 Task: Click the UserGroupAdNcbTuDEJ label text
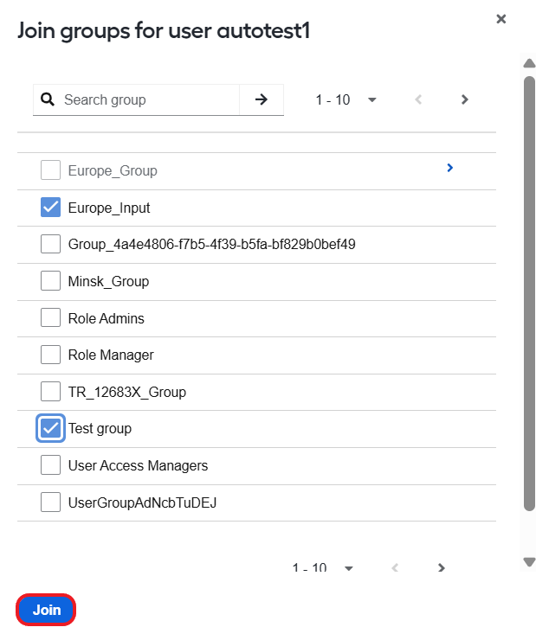(142, 502)
